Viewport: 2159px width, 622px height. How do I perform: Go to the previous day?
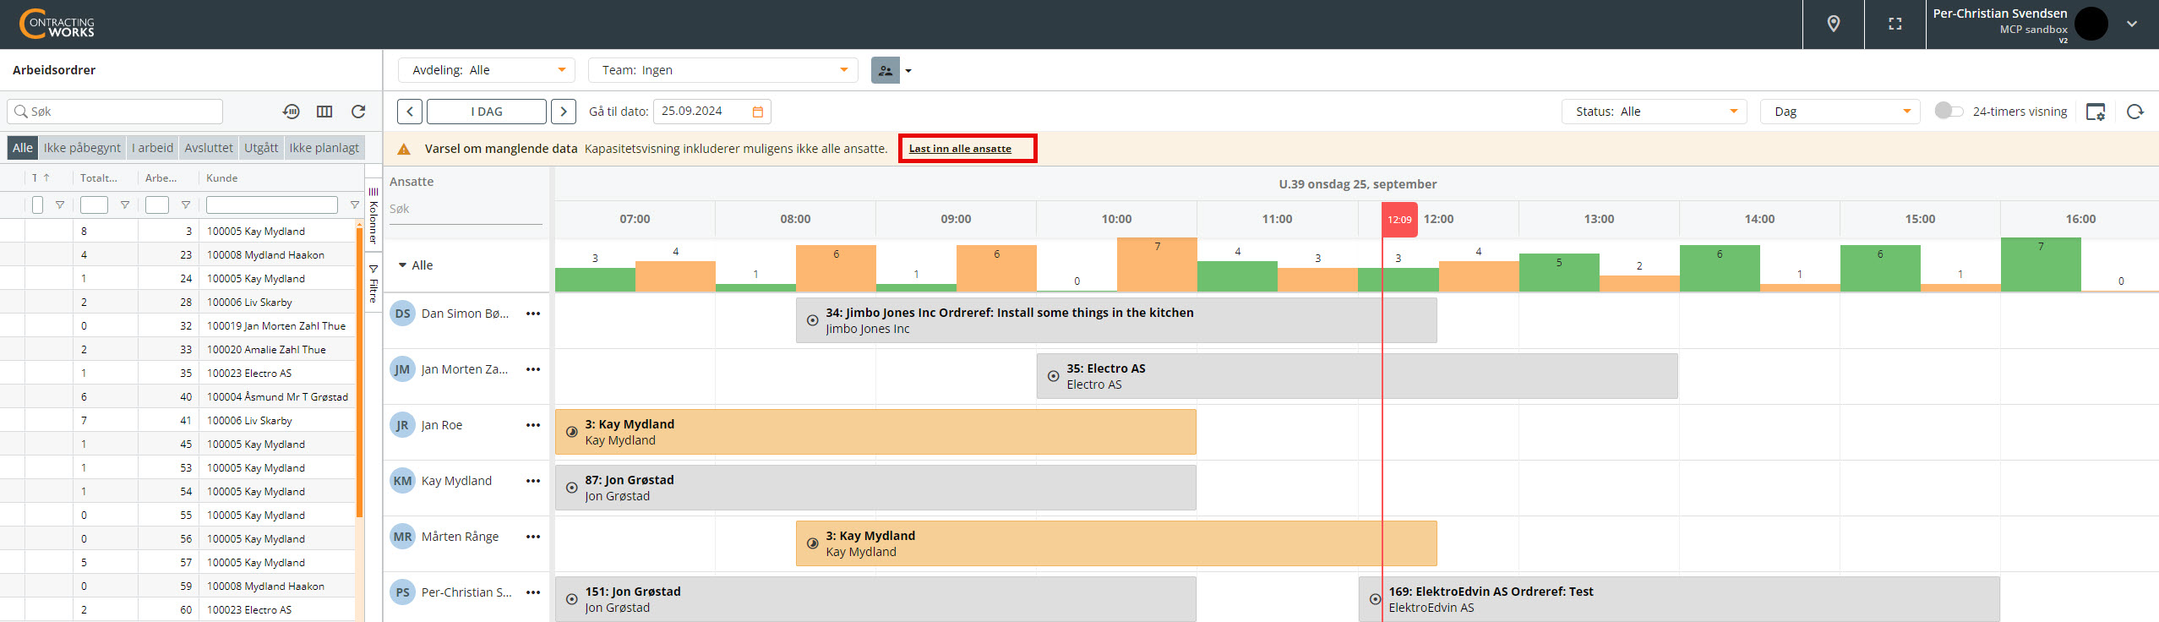pyautogui.click(x=410, y=112)
